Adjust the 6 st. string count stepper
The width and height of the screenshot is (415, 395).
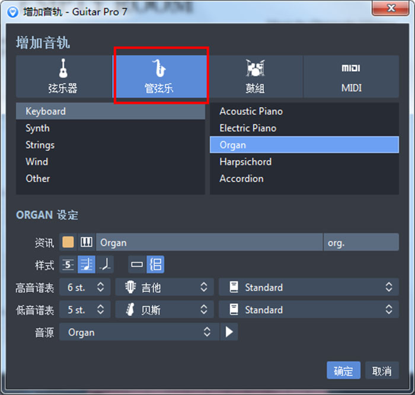(x=100, y=288)
